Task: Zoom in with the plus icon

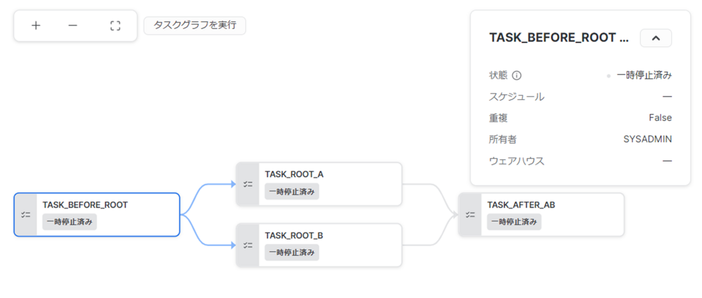Action: pyautogui.click(x=36, y=26)
